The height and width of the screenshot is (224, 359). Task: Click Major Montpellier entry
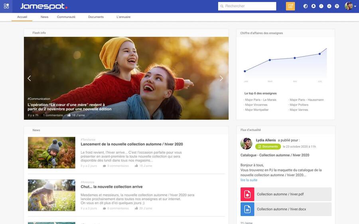[x=256, y=110]
